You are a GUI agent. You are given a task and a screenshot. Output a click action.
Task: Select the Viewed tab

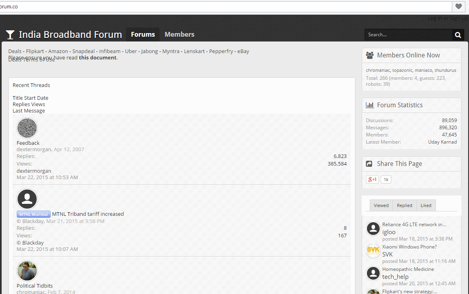pyautogui.click(x=381, y=205)
